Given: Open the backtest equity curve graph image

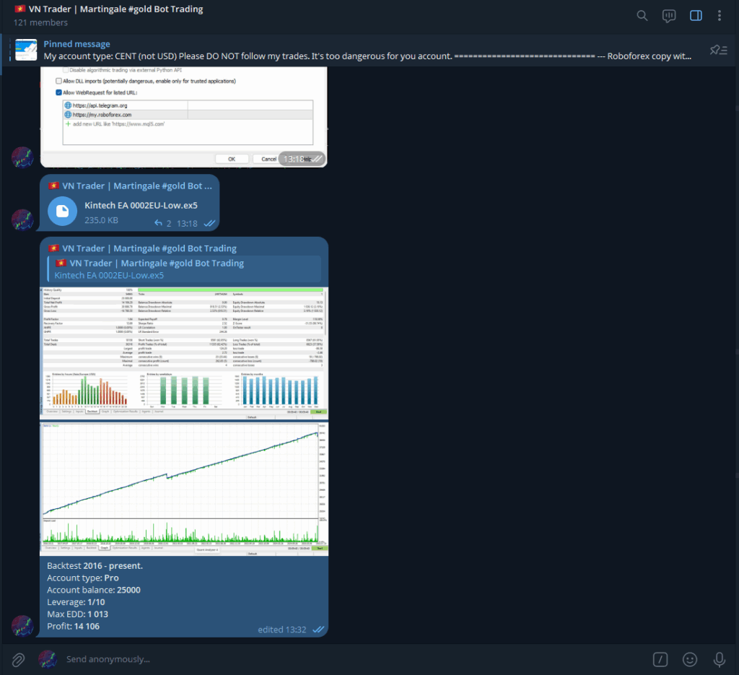Looking at the screenshot, I should [x=184, y=489].
